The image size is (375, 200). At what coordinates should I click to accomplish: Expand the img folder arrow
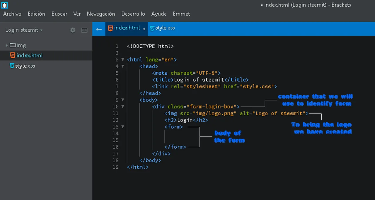7,45
